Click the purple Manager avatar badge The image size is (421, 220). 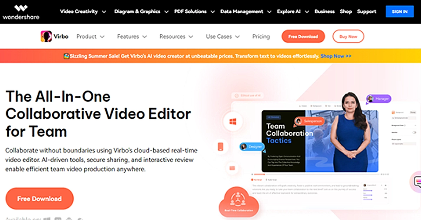(379, 99)
